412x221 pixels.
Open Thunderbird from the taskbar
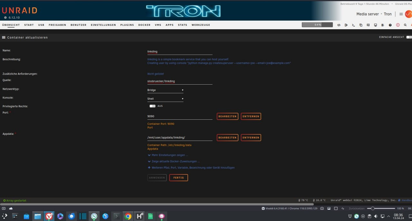(71, 216)
